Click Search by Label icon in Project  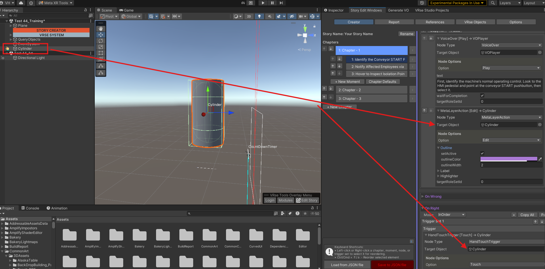[x=290, y=213]
